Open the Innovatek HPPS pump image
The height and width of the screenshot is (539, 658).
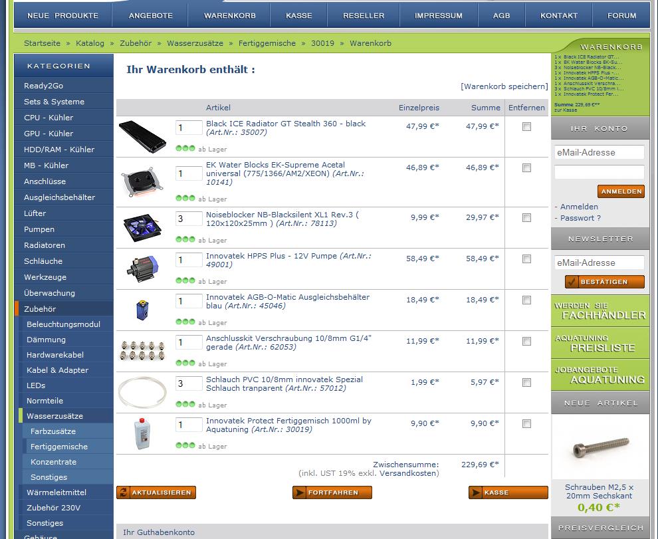[142, 269]
